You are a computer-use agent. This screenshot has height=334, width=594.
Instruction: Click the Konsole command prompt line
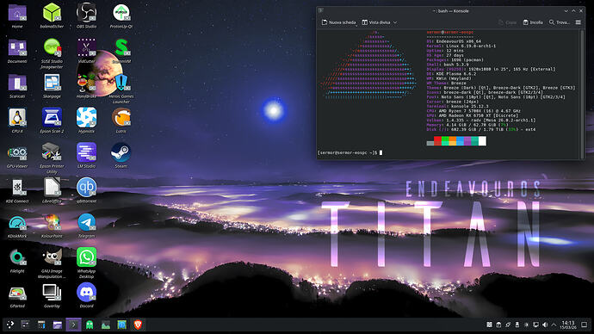coord(350,152)
